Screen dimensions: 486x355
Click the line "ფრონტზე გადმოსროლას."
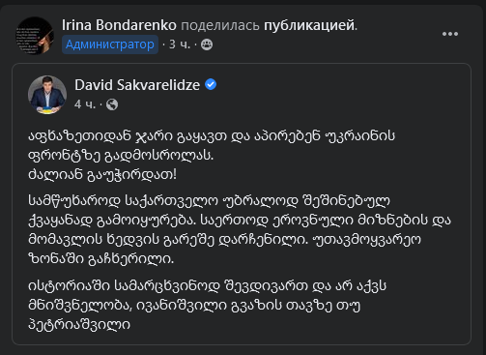pos(121,156)
